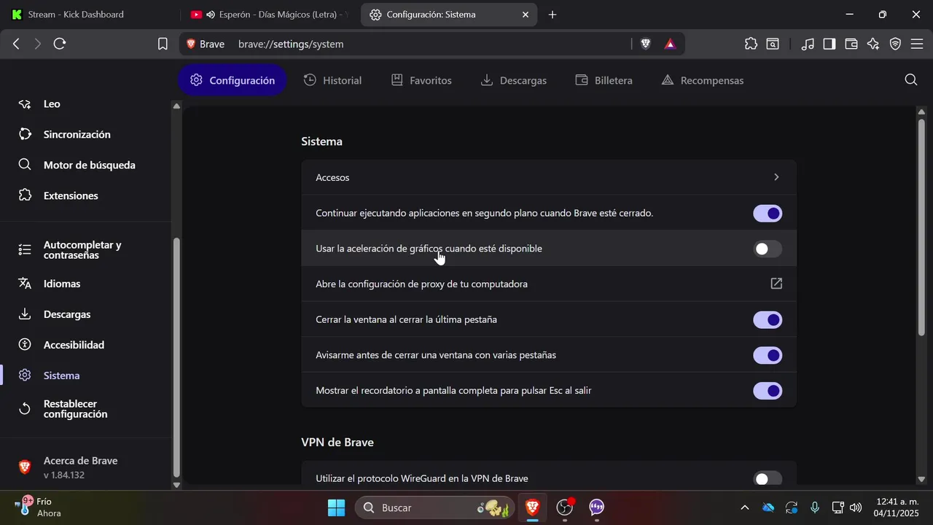Click the bookmark this page icon

(x=163, y=44)
